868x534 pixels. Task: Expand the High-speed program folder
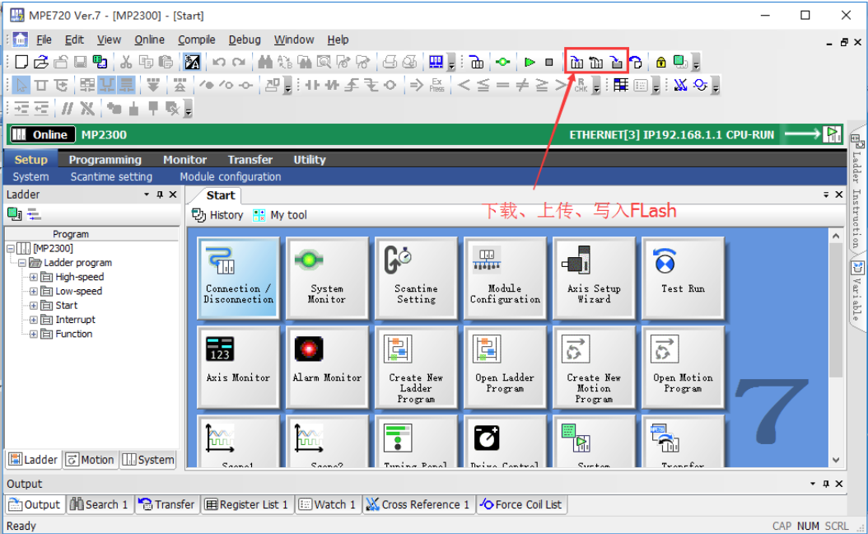34,277
